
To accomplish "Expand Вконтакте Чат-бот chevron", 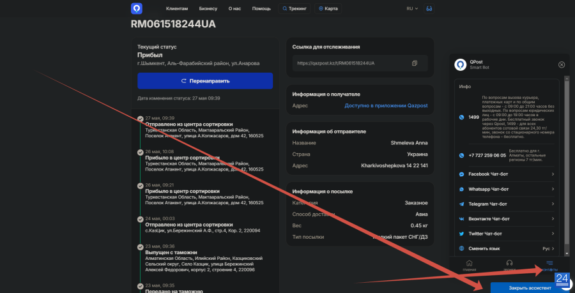I will tap(553, 219).
